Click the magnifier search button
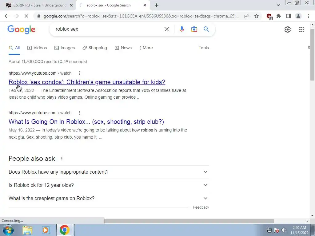The height and width of the screenshot is (236, 315). coord(206,29)
